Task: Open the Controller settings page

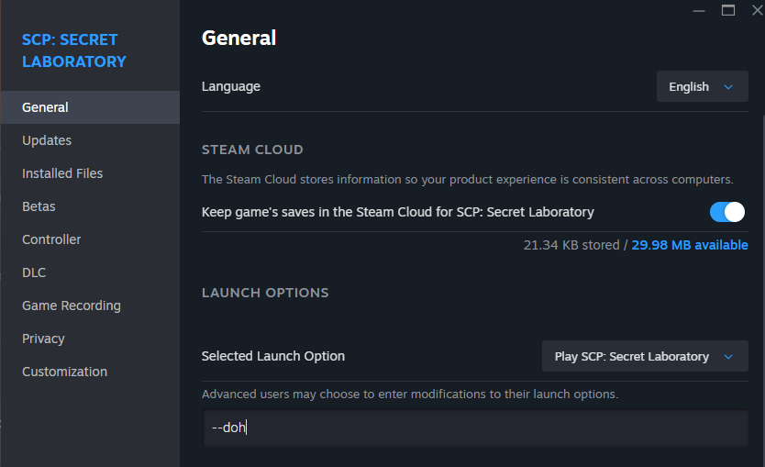Action: 51,239
